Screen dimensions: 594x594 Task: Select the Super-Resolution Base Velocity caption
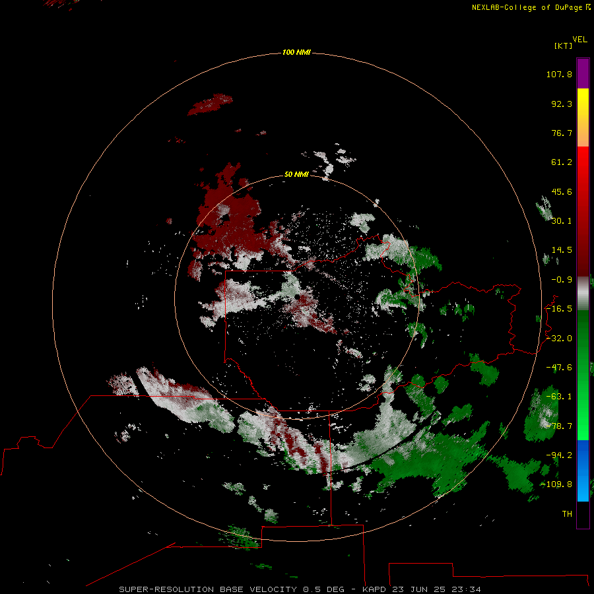point(300,589)
